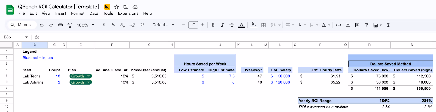Open the text color picker
Screen dimensions: 436x112
click(241, 25)
